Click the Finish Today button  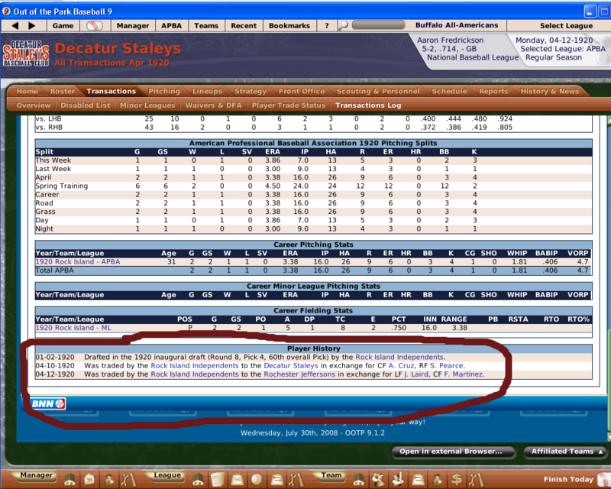568,479
